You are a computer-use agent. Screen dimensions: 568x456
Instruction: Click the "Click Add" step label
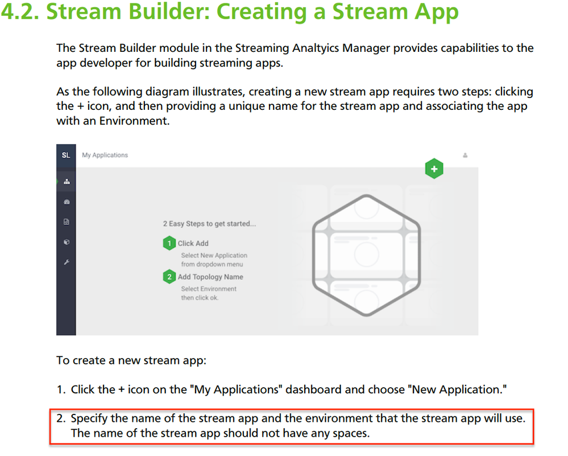pos(193,244)
